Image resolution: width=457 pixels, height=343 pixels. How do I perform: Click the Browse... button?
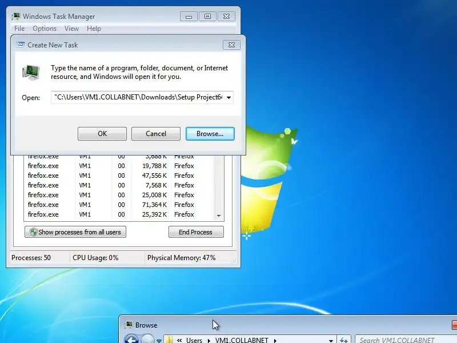pos(210,134)
